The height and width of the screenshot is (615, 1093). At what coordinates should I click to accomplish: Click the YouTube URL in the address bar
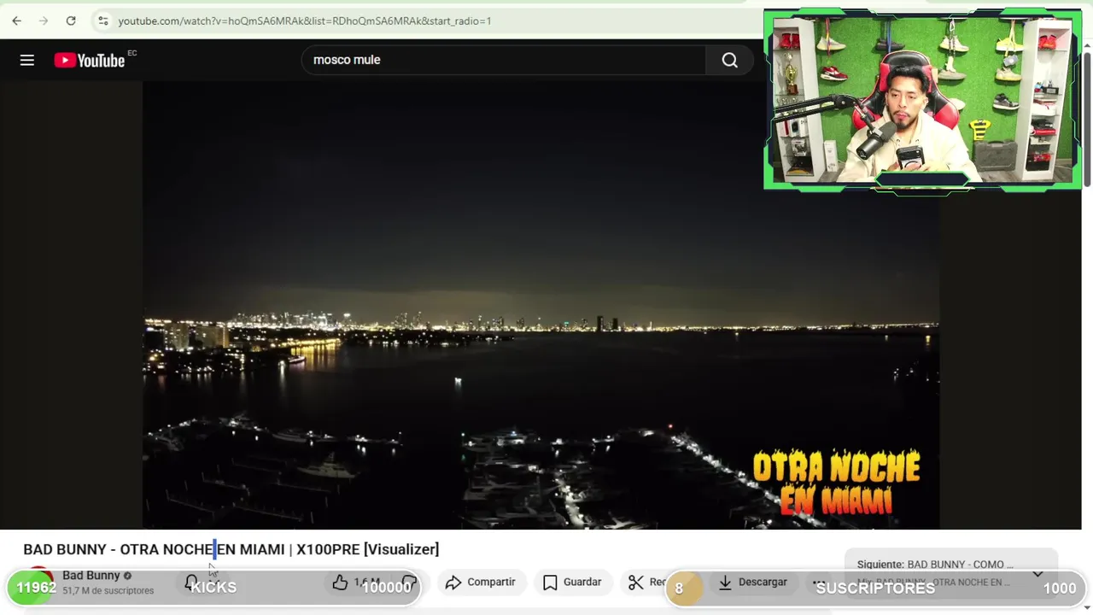click(305, 20)
